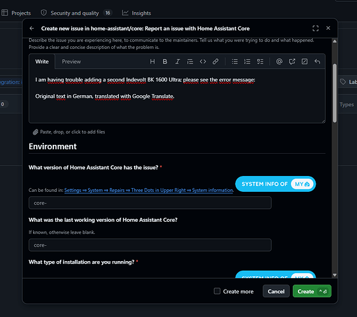Viewport: 357px width, 317px height.
Task: Insert code formatting with the angle brackets icon
Action: (203, 62)
